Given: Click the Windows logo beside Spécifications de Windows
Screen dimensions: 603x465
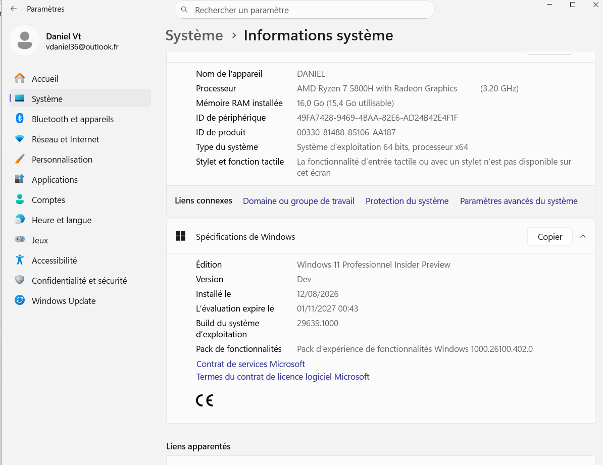Looking at the screenshot, I should pos(180,236).
